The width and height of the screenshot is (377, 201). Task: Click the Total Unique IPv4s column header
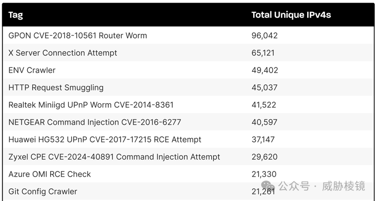[x=291, y=15]
